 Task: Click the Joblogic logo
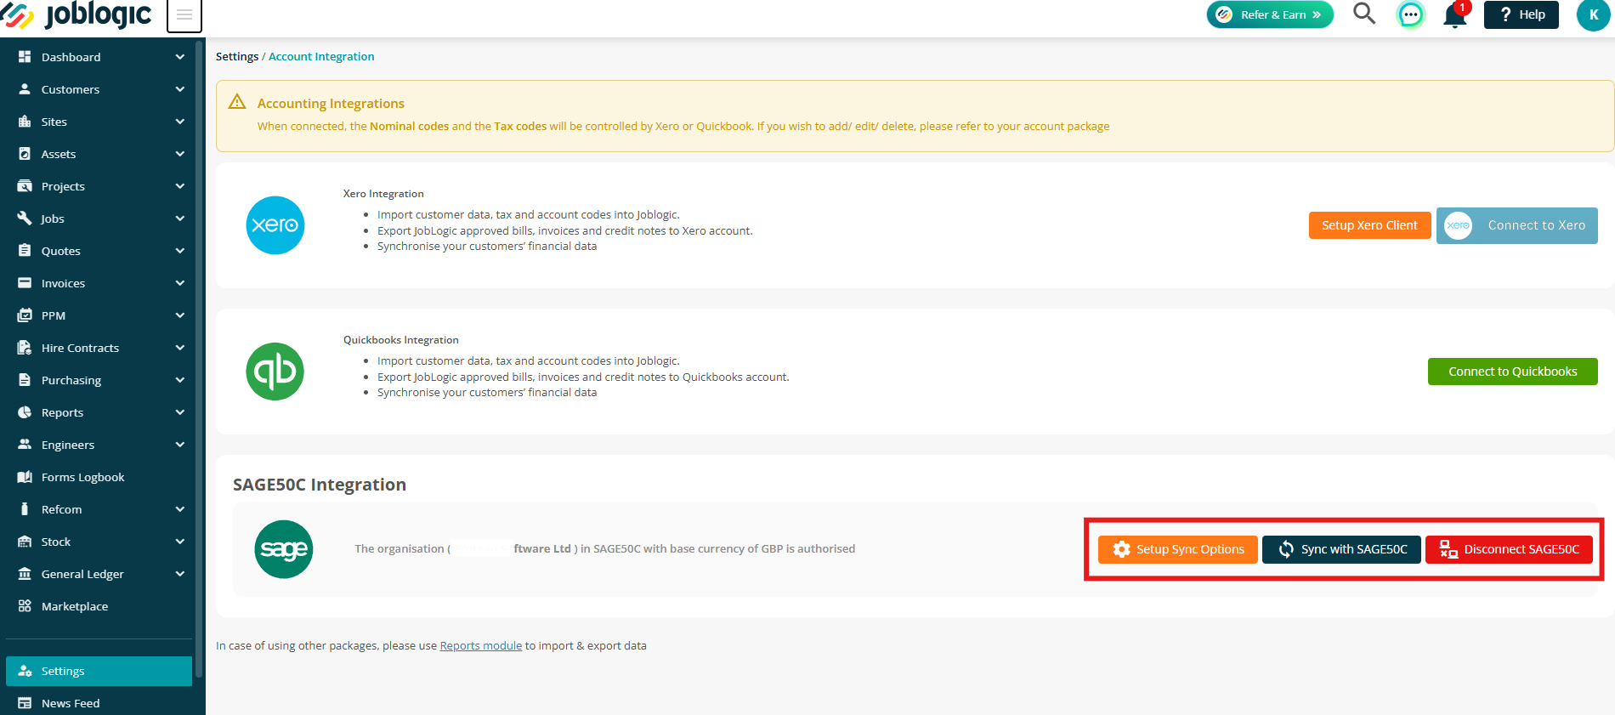point(76,14)
